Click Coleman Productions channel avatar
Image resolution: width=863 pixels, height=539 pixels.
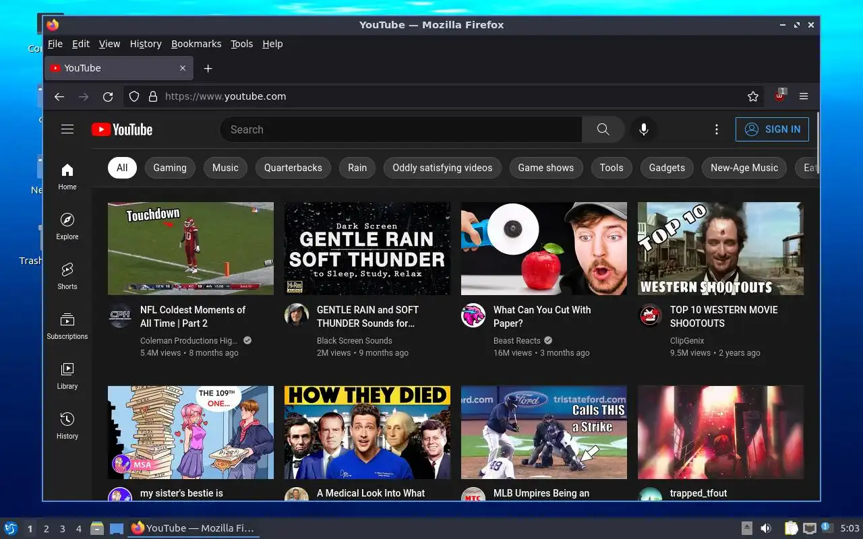120,315
